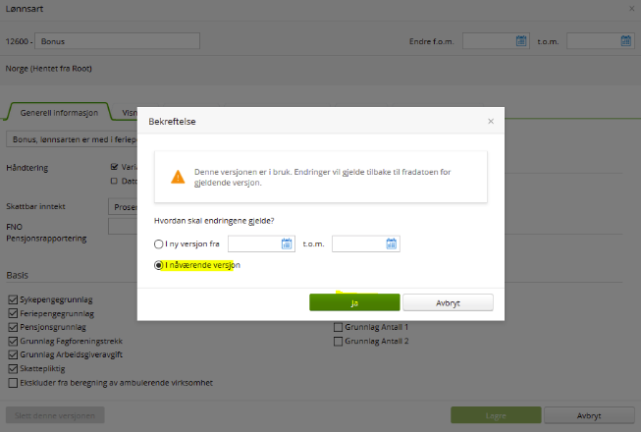
Task: Close the Bekreftelse dialog with X
Action: click(x=491, y=122)
